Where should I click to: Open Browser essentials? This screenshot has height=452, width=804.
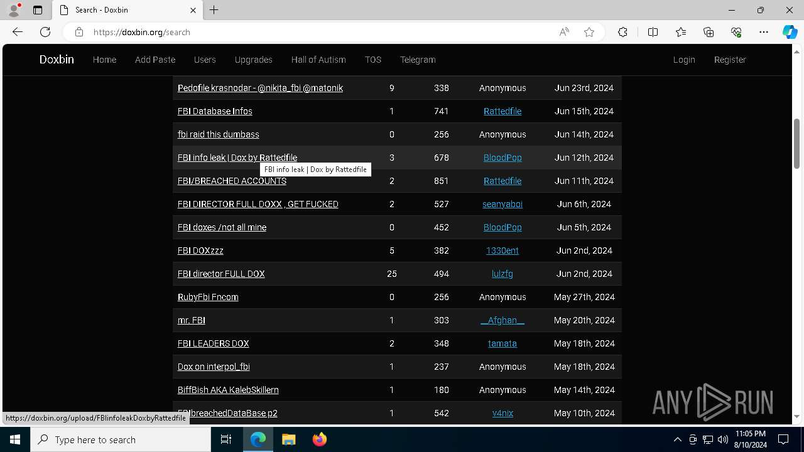[736, 32]
